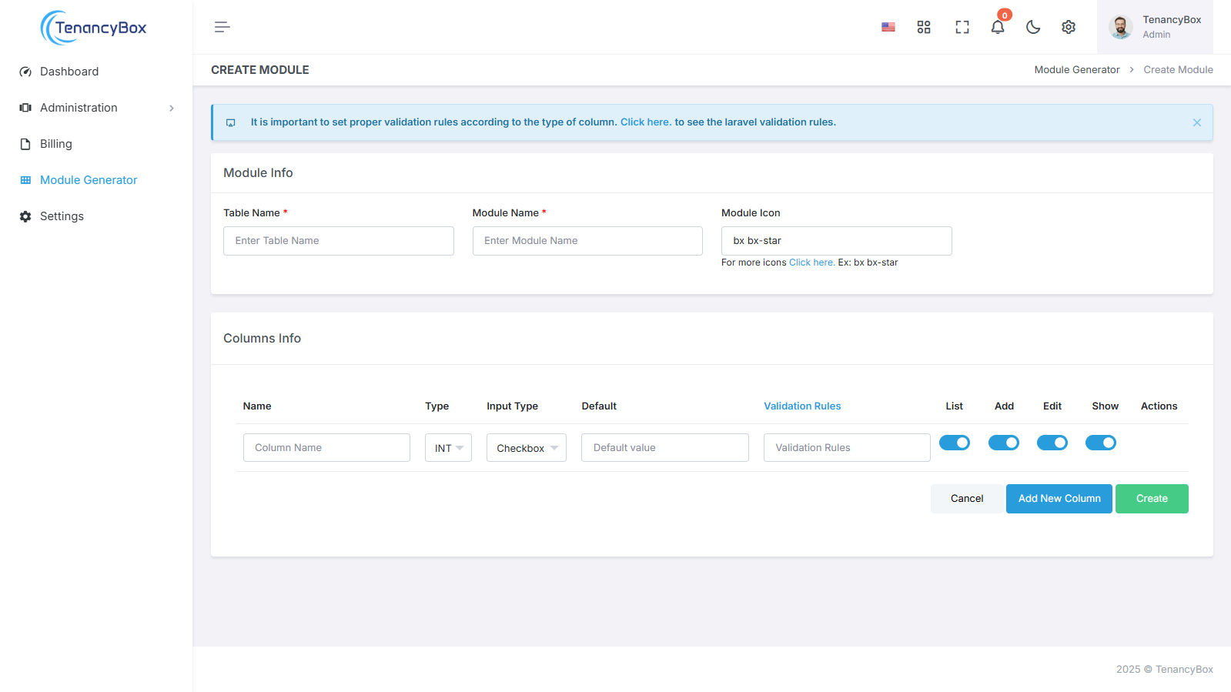This screenshot has height=692, width=1231.
Task: Click the Add New Column button
Action: coord(1059,499)
